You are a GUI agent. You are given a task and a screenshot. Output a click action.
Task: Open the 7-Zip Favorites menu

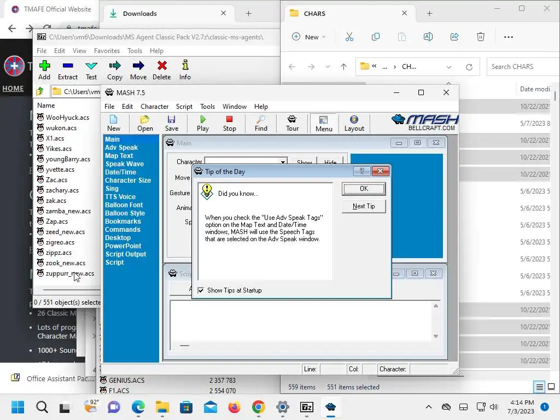107,51
